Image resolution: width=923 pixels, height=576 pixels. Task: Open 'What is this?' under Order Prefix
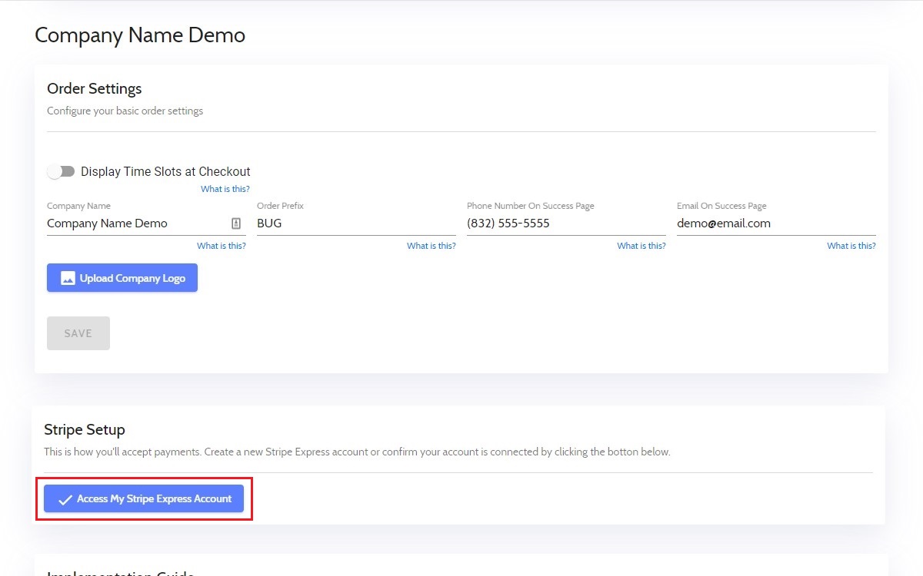click(x=432, y=246)
